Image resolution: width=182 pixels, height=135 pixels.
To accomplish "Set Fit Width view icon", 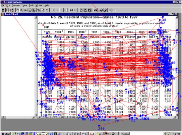I will [90, 10].
